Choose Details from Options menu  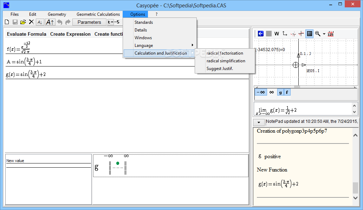160,30
